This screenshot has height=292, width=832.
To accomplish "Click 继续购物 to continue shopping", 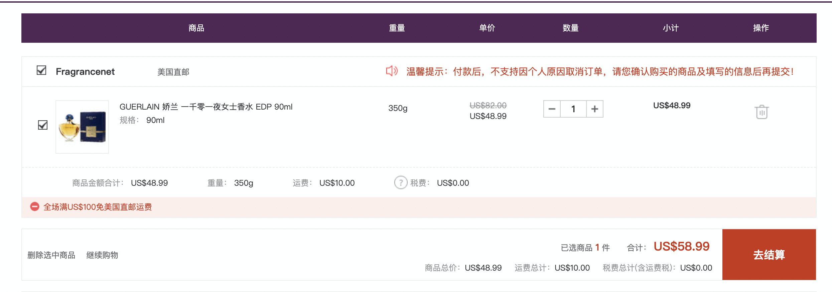I will (102, 255).
